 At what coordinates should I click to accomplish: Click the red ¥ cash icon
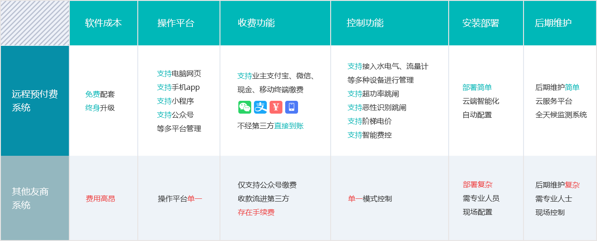[276, 107]
